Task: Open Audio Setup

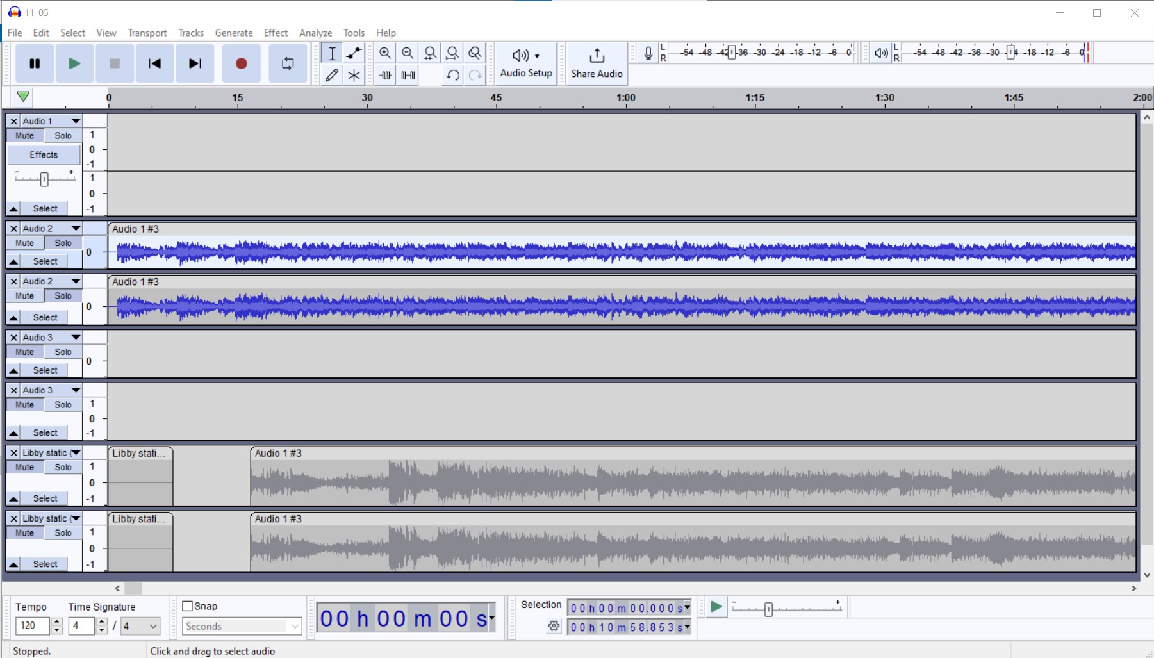Action: point(525,63)
